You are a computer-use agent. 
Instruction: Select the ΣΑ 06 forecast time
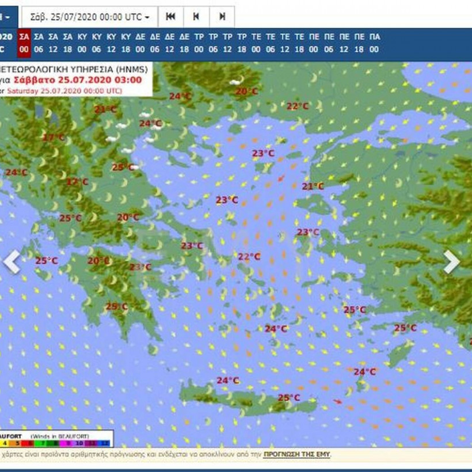[39, 43]
